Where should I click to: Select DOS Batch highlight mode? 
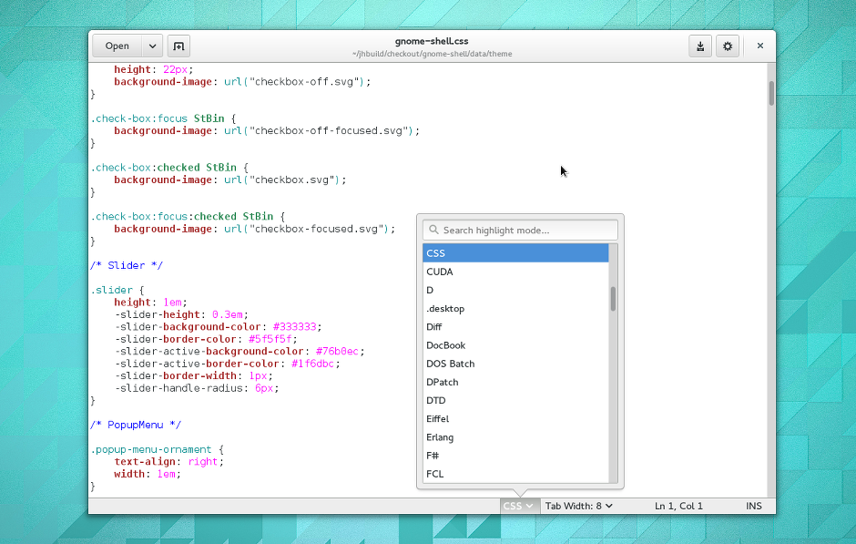[515, 364]
